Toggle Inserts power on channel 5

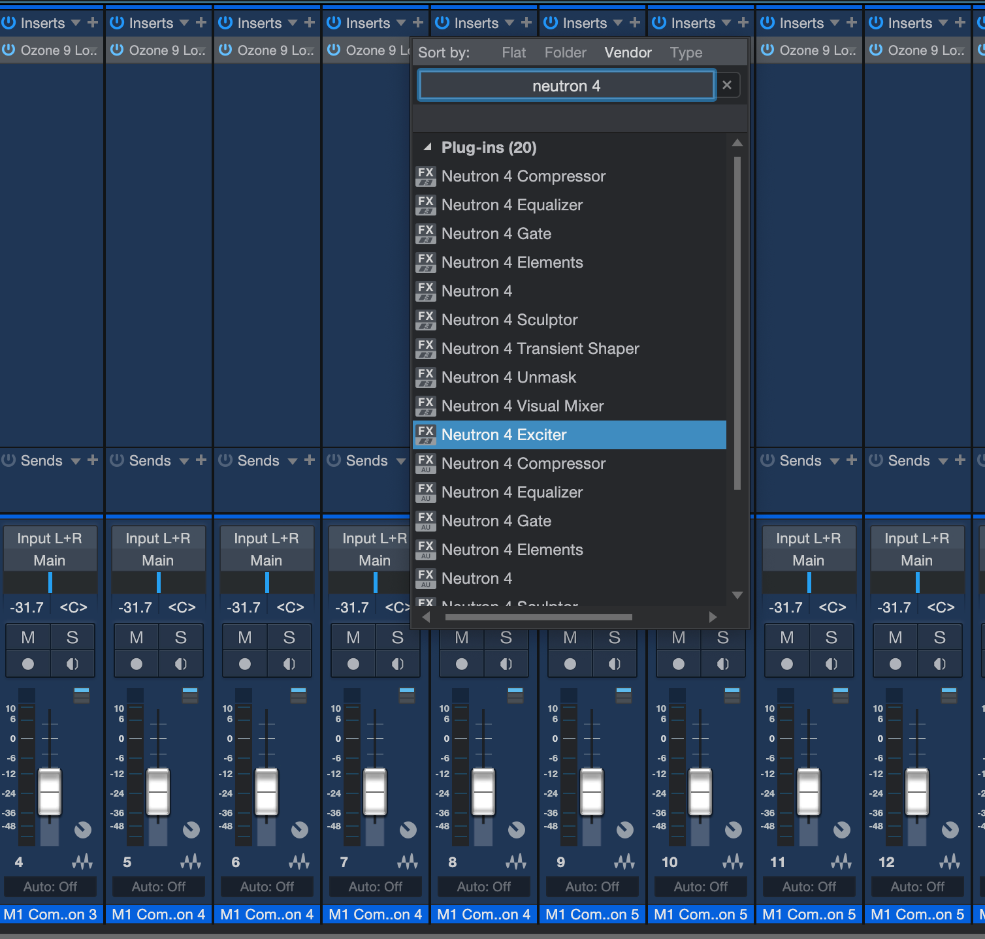coord(117,23)
